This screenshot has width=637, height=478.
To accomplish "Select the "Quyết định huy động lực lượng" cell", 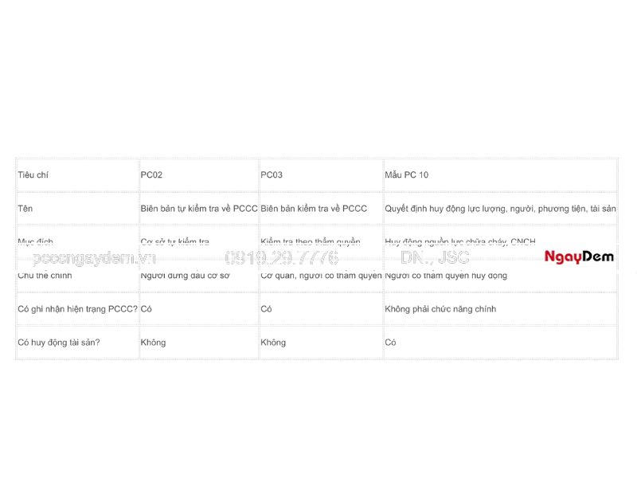I will [x=501, y=209].
